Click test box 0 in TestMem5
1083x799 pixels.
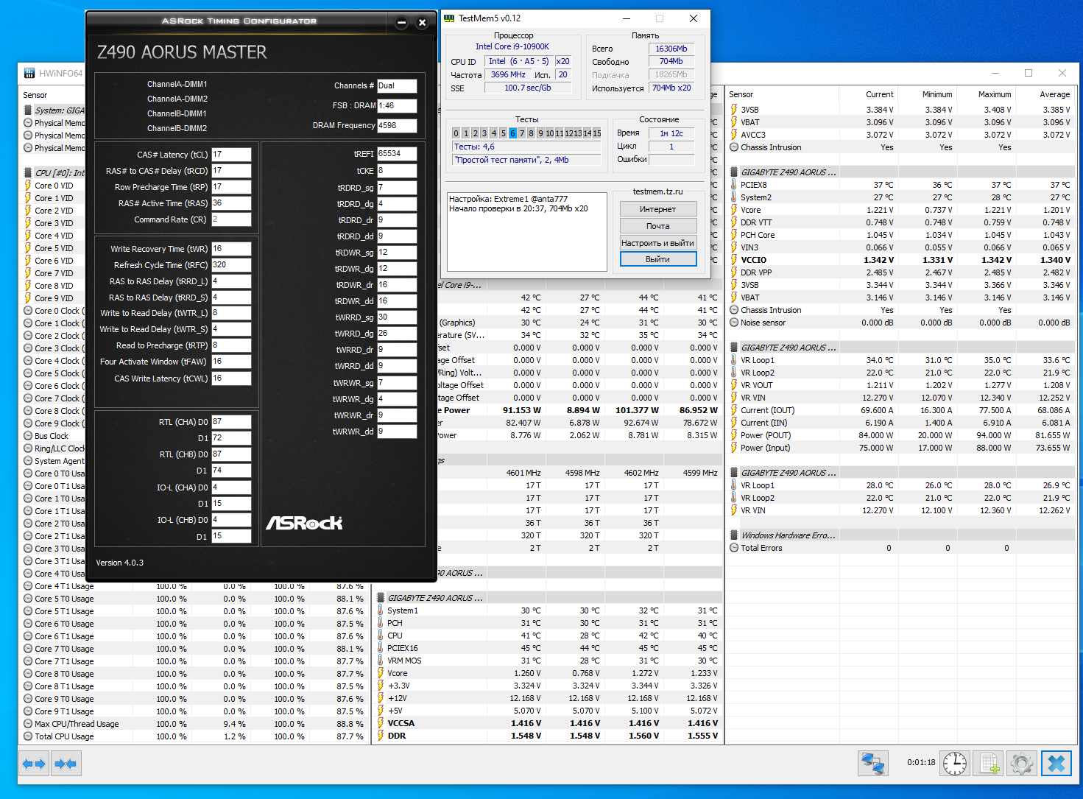[x=456, y=133]
